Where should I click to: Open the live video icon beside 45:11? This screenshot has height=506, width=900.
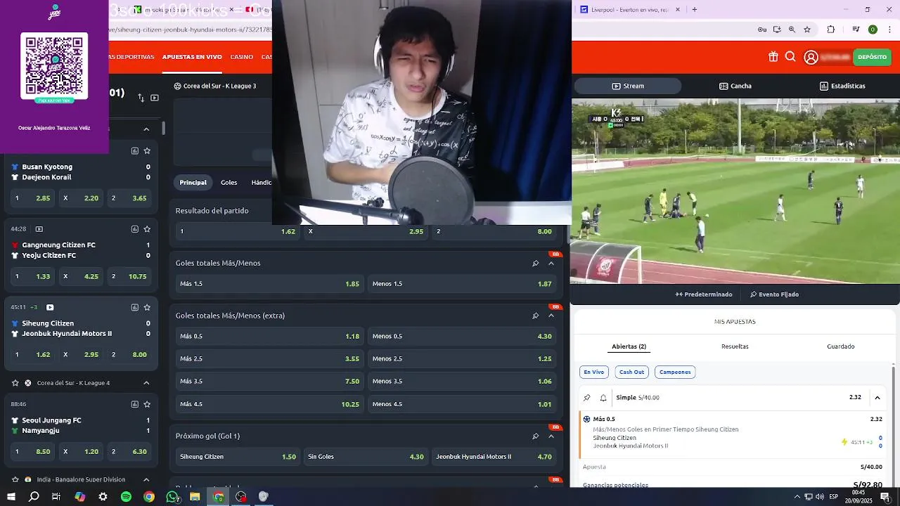pyautogui.click(x=50, y=307)
